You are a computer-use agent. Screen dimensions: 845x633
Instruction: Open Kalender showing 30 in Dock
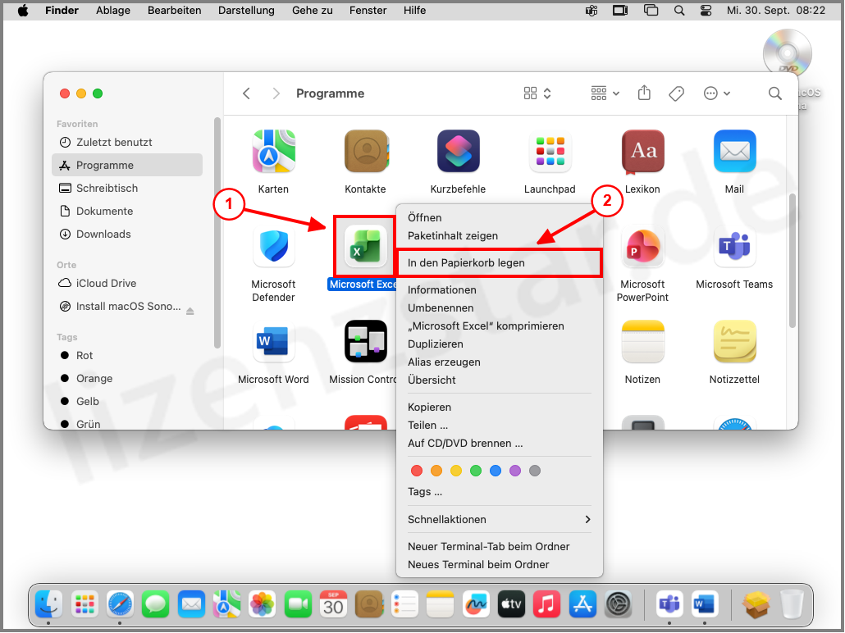point(333,604)
